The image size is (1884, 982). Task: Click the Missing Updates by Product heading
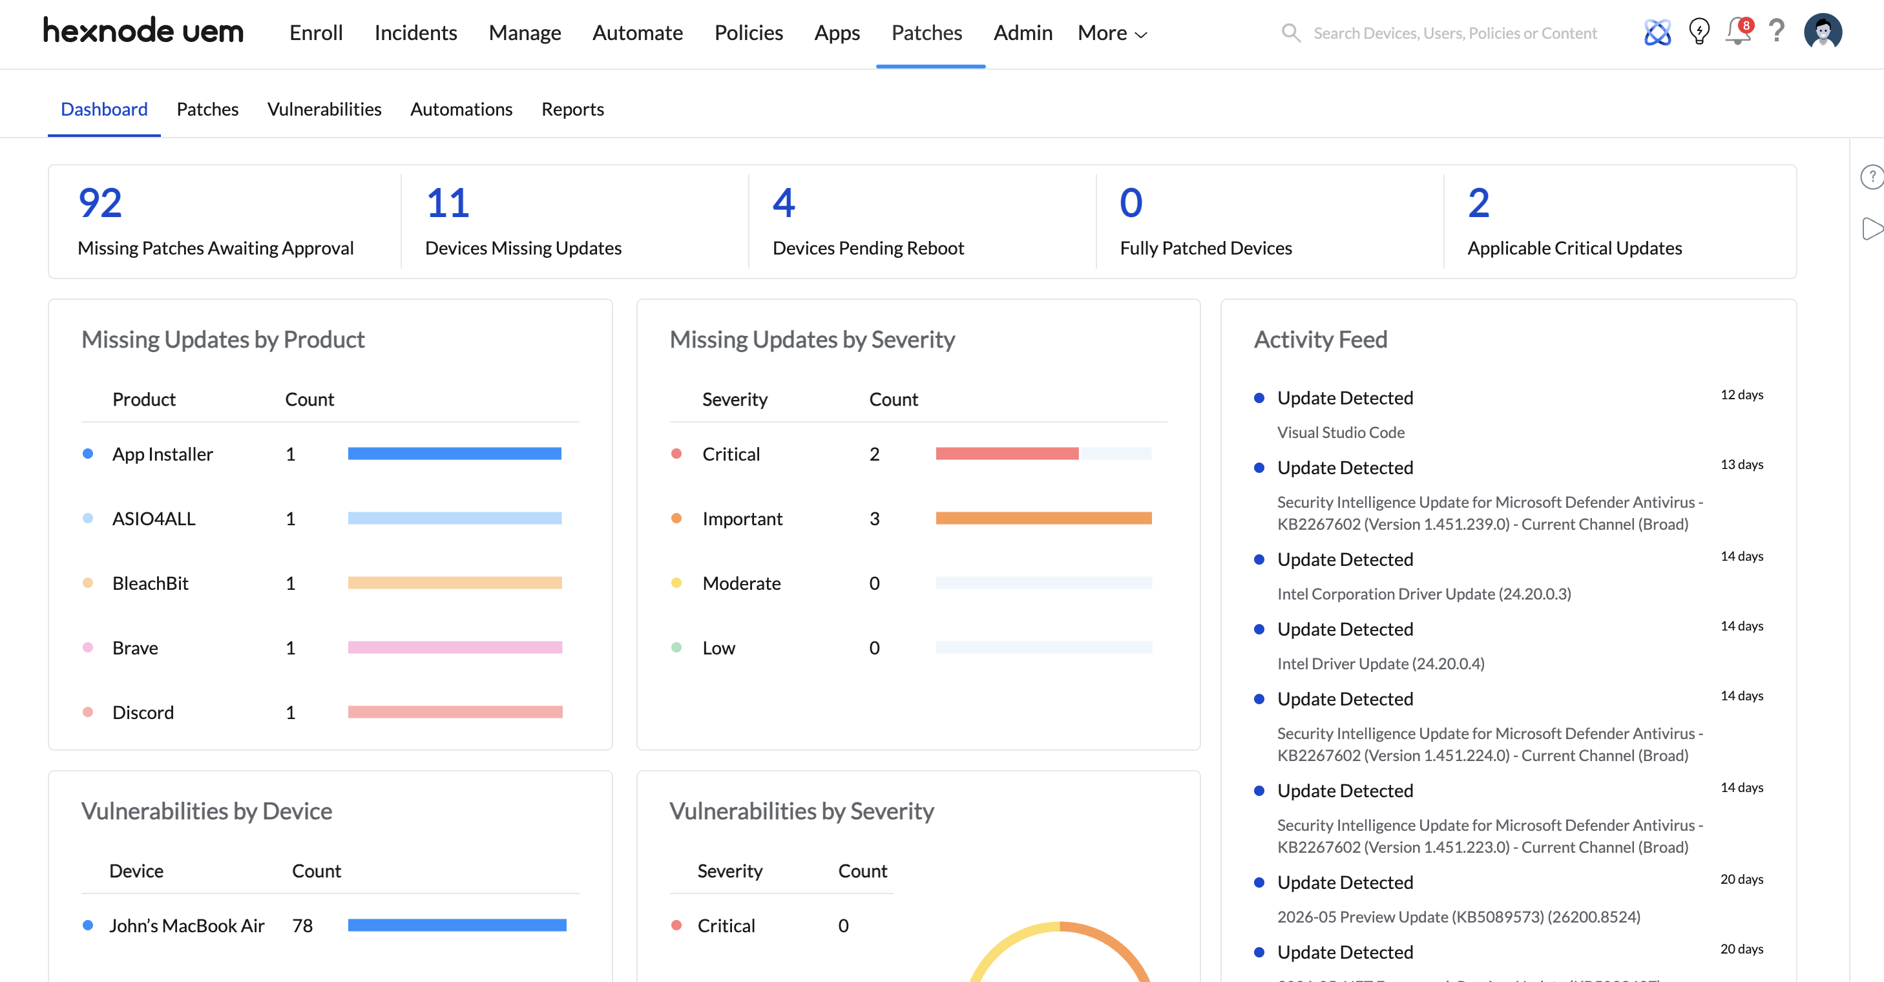pos(222,339)
